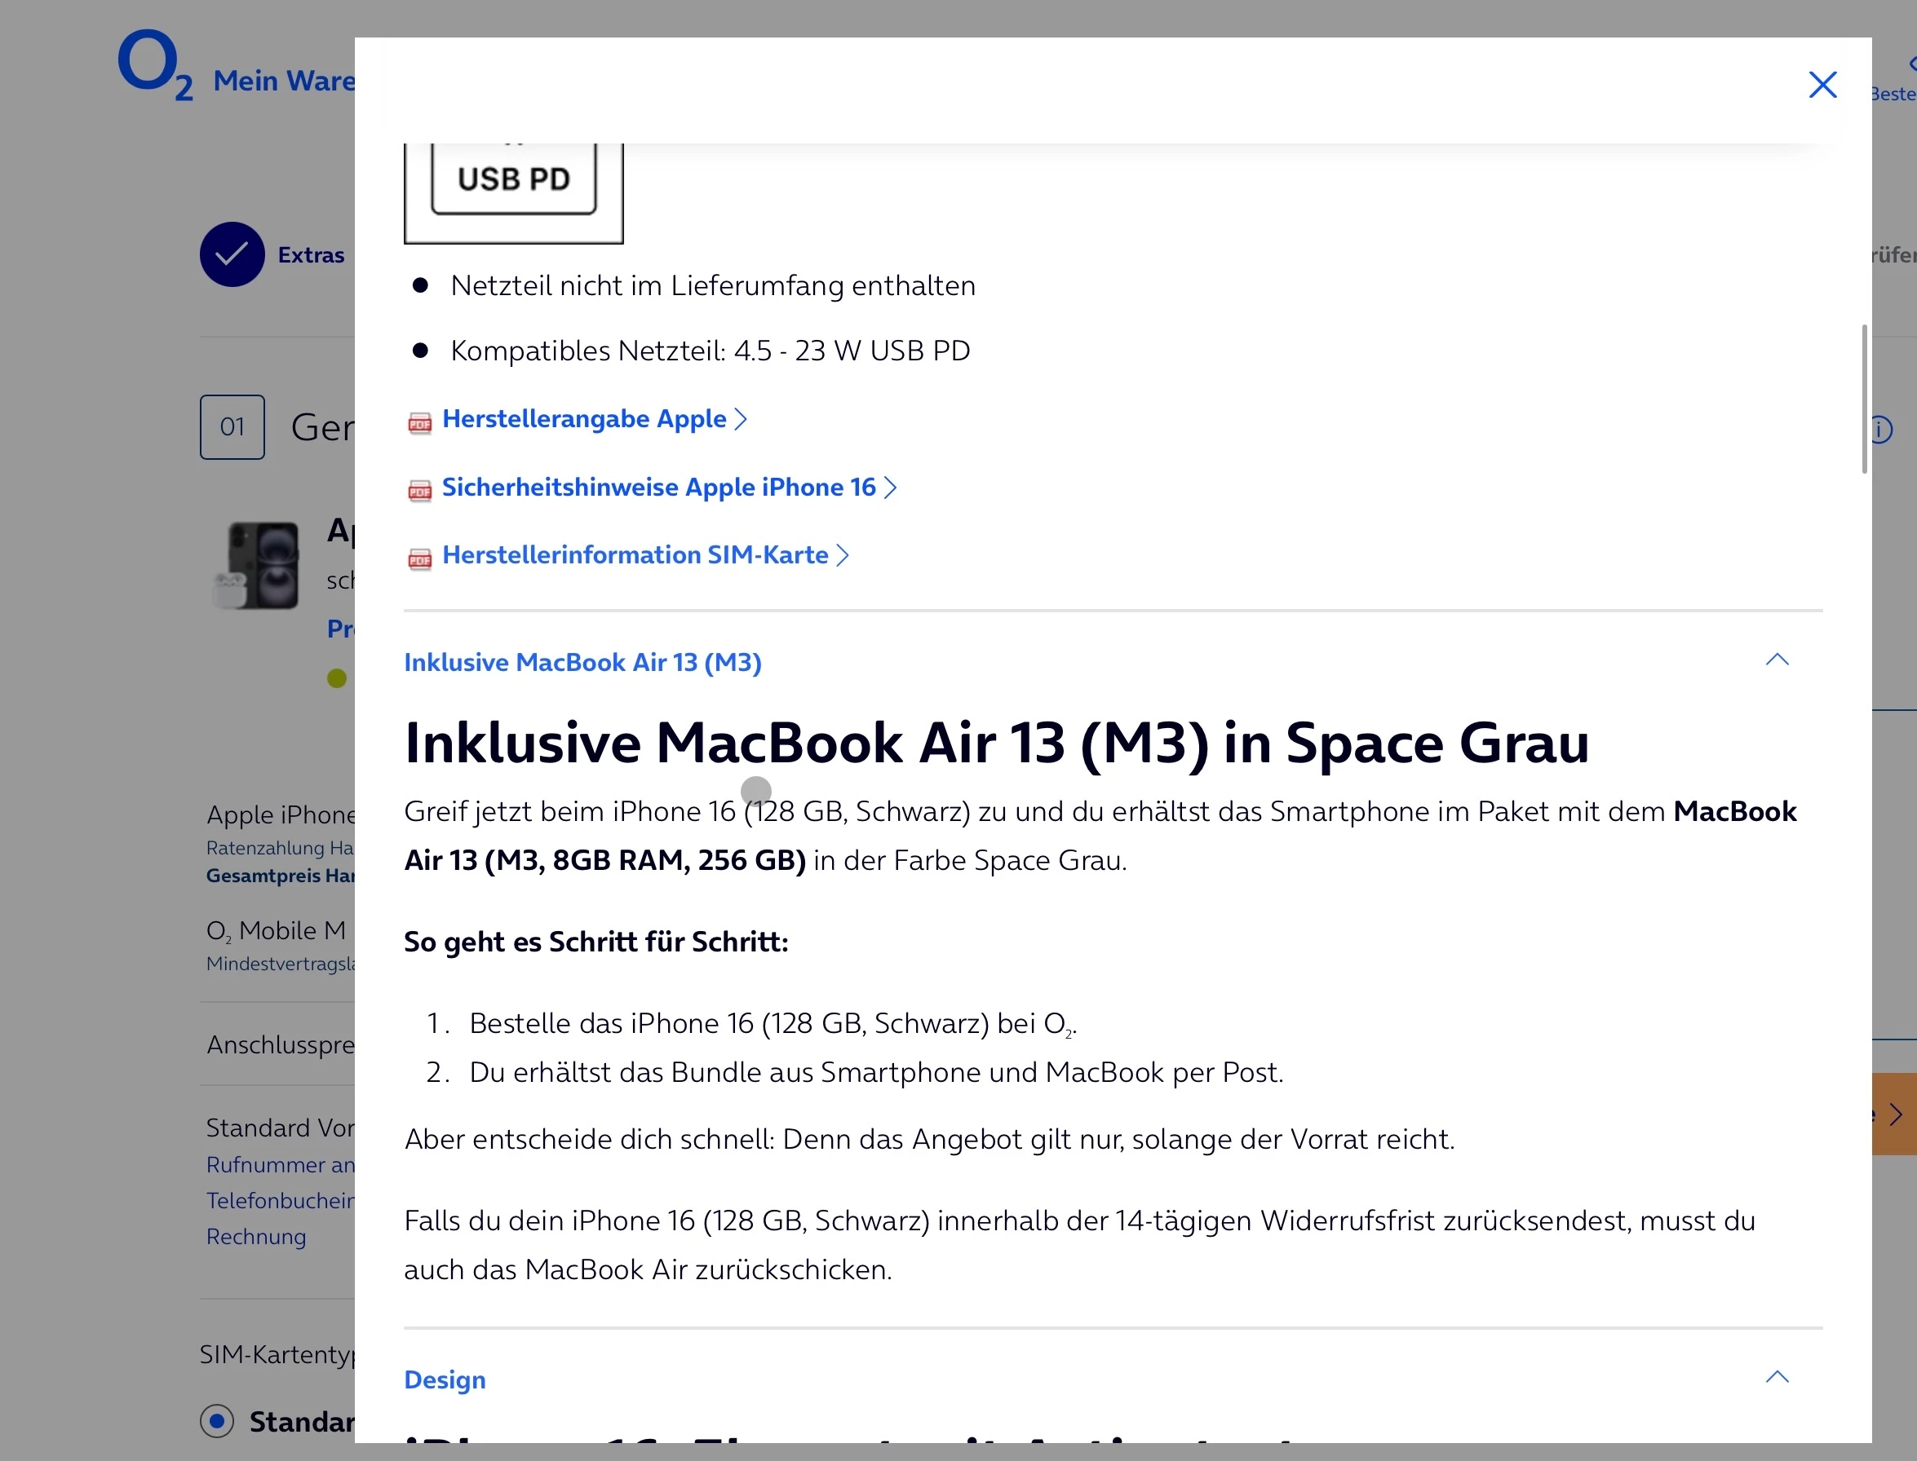Collapse the Design section chevron
Image resolution: width=1917 pixels, height=1461 pixels.
pyautogui.click(x=1777, y=1377)
